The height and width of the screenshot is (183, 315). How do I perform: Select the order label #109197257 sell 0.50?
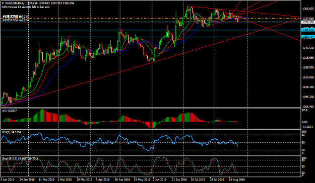tap(16, 20)
